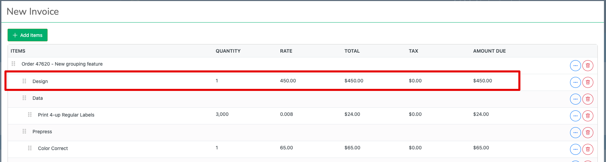Click the $24.00 total for label printing
This screenshot has width=606, height=162.
352,114
